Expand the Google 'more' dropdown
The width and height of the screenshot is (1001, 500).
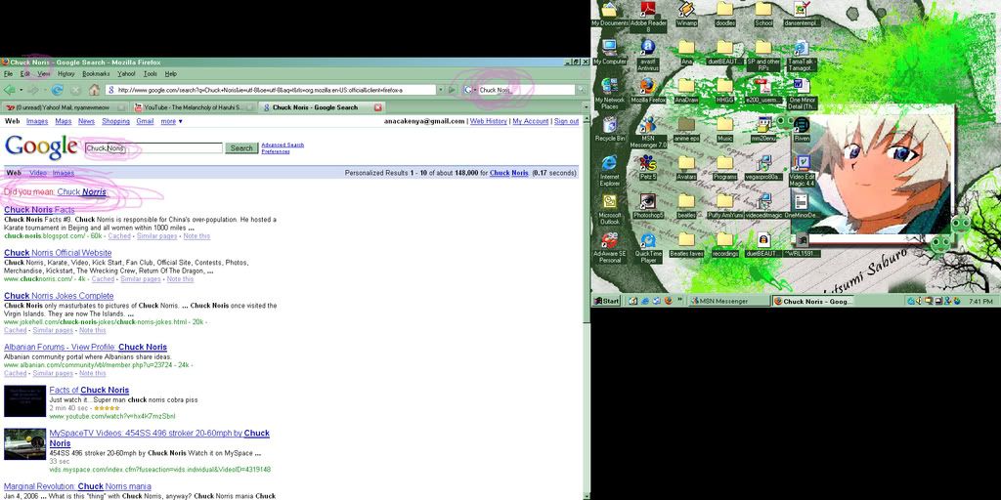(171, 121)
